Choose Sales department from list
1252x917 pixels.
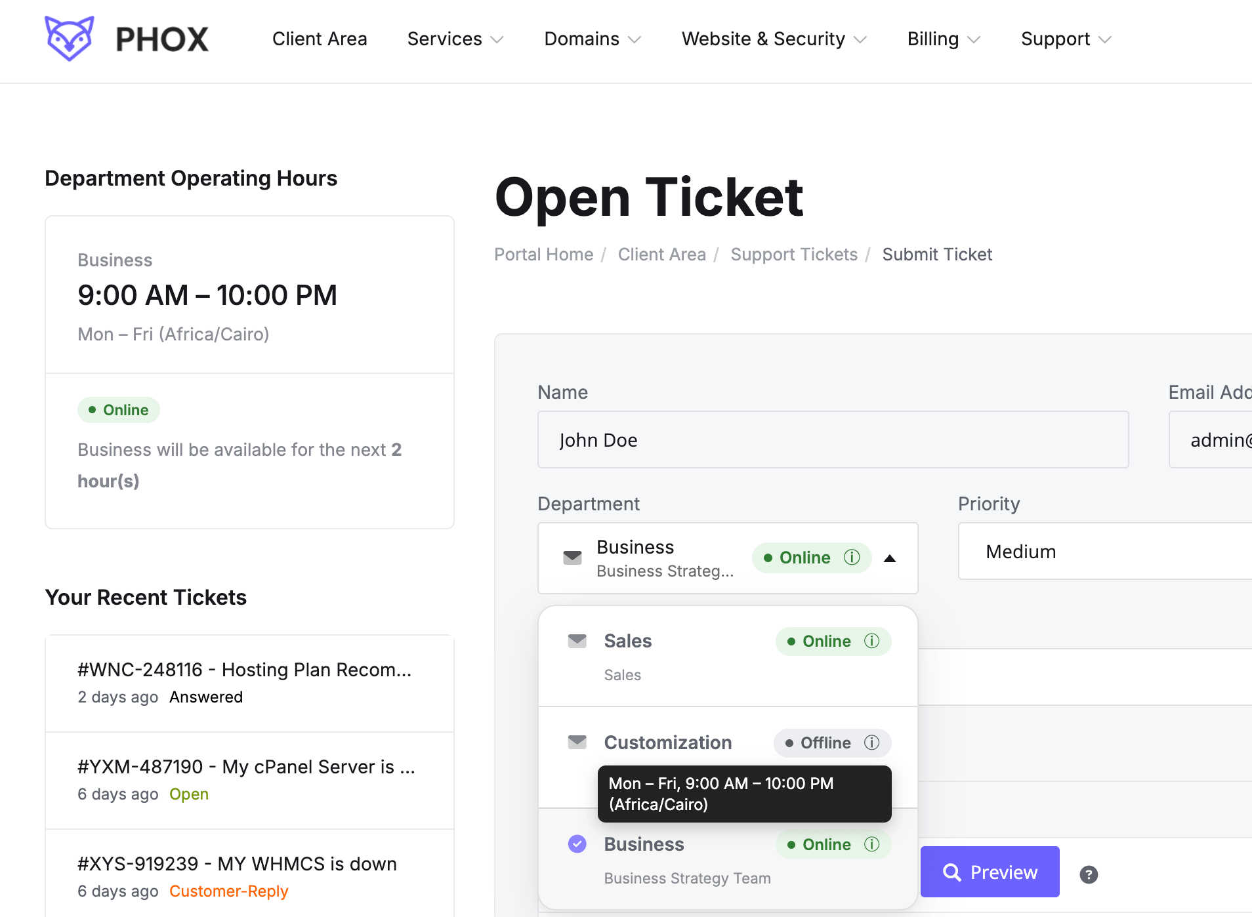(728, 656)
